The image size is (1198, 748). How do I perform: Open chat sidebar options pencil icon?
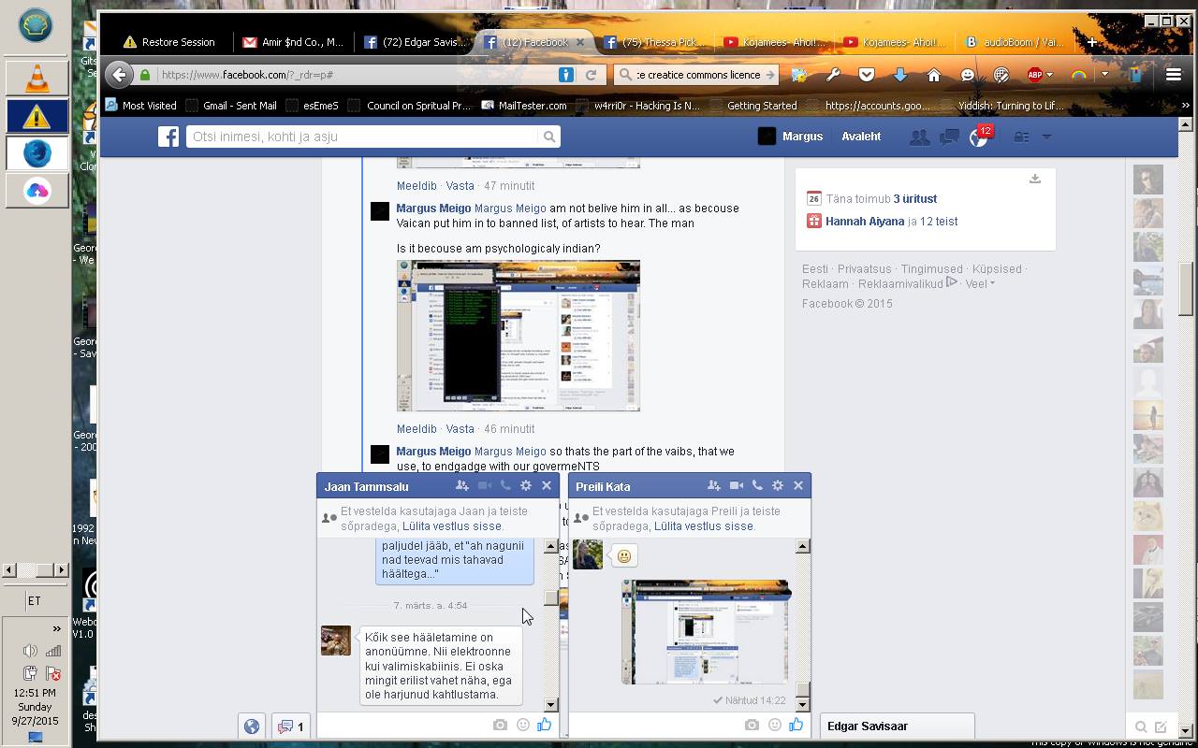pyautogui.click(x=1161, y=726)
